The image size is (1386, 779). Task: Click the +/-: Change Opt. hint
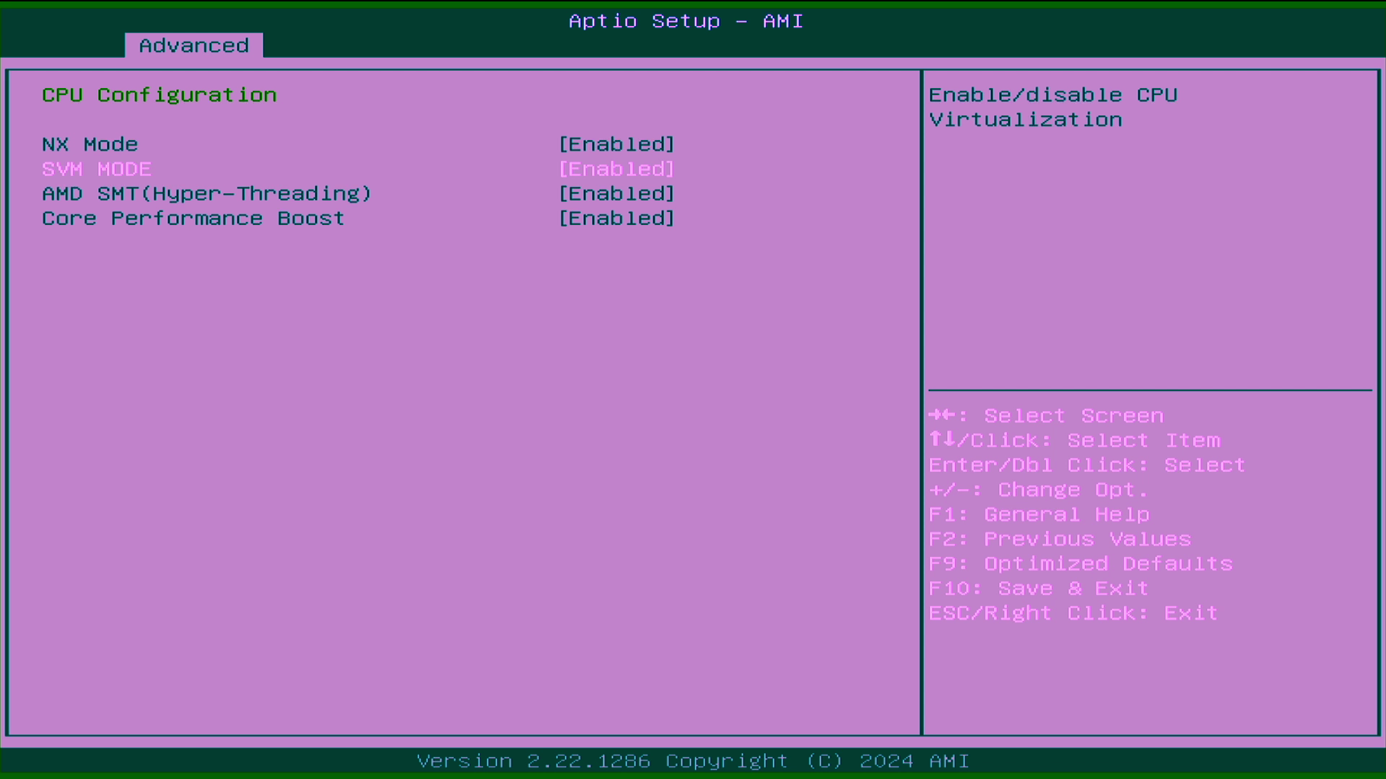point(1038,490)
